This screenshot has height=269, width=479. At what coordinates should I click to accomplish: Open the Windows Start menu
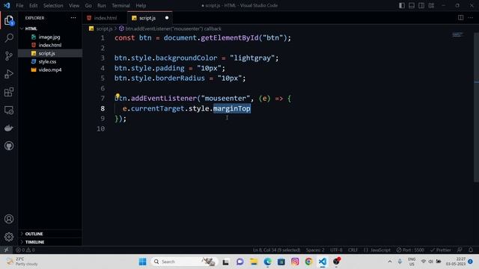[142, 262]
